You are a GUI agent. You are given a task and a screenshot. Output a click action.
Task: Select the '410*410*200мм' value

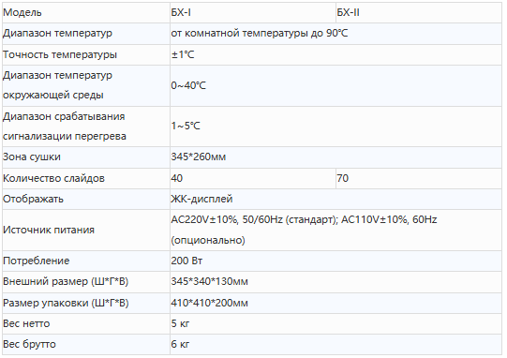[x=210, y=303]
